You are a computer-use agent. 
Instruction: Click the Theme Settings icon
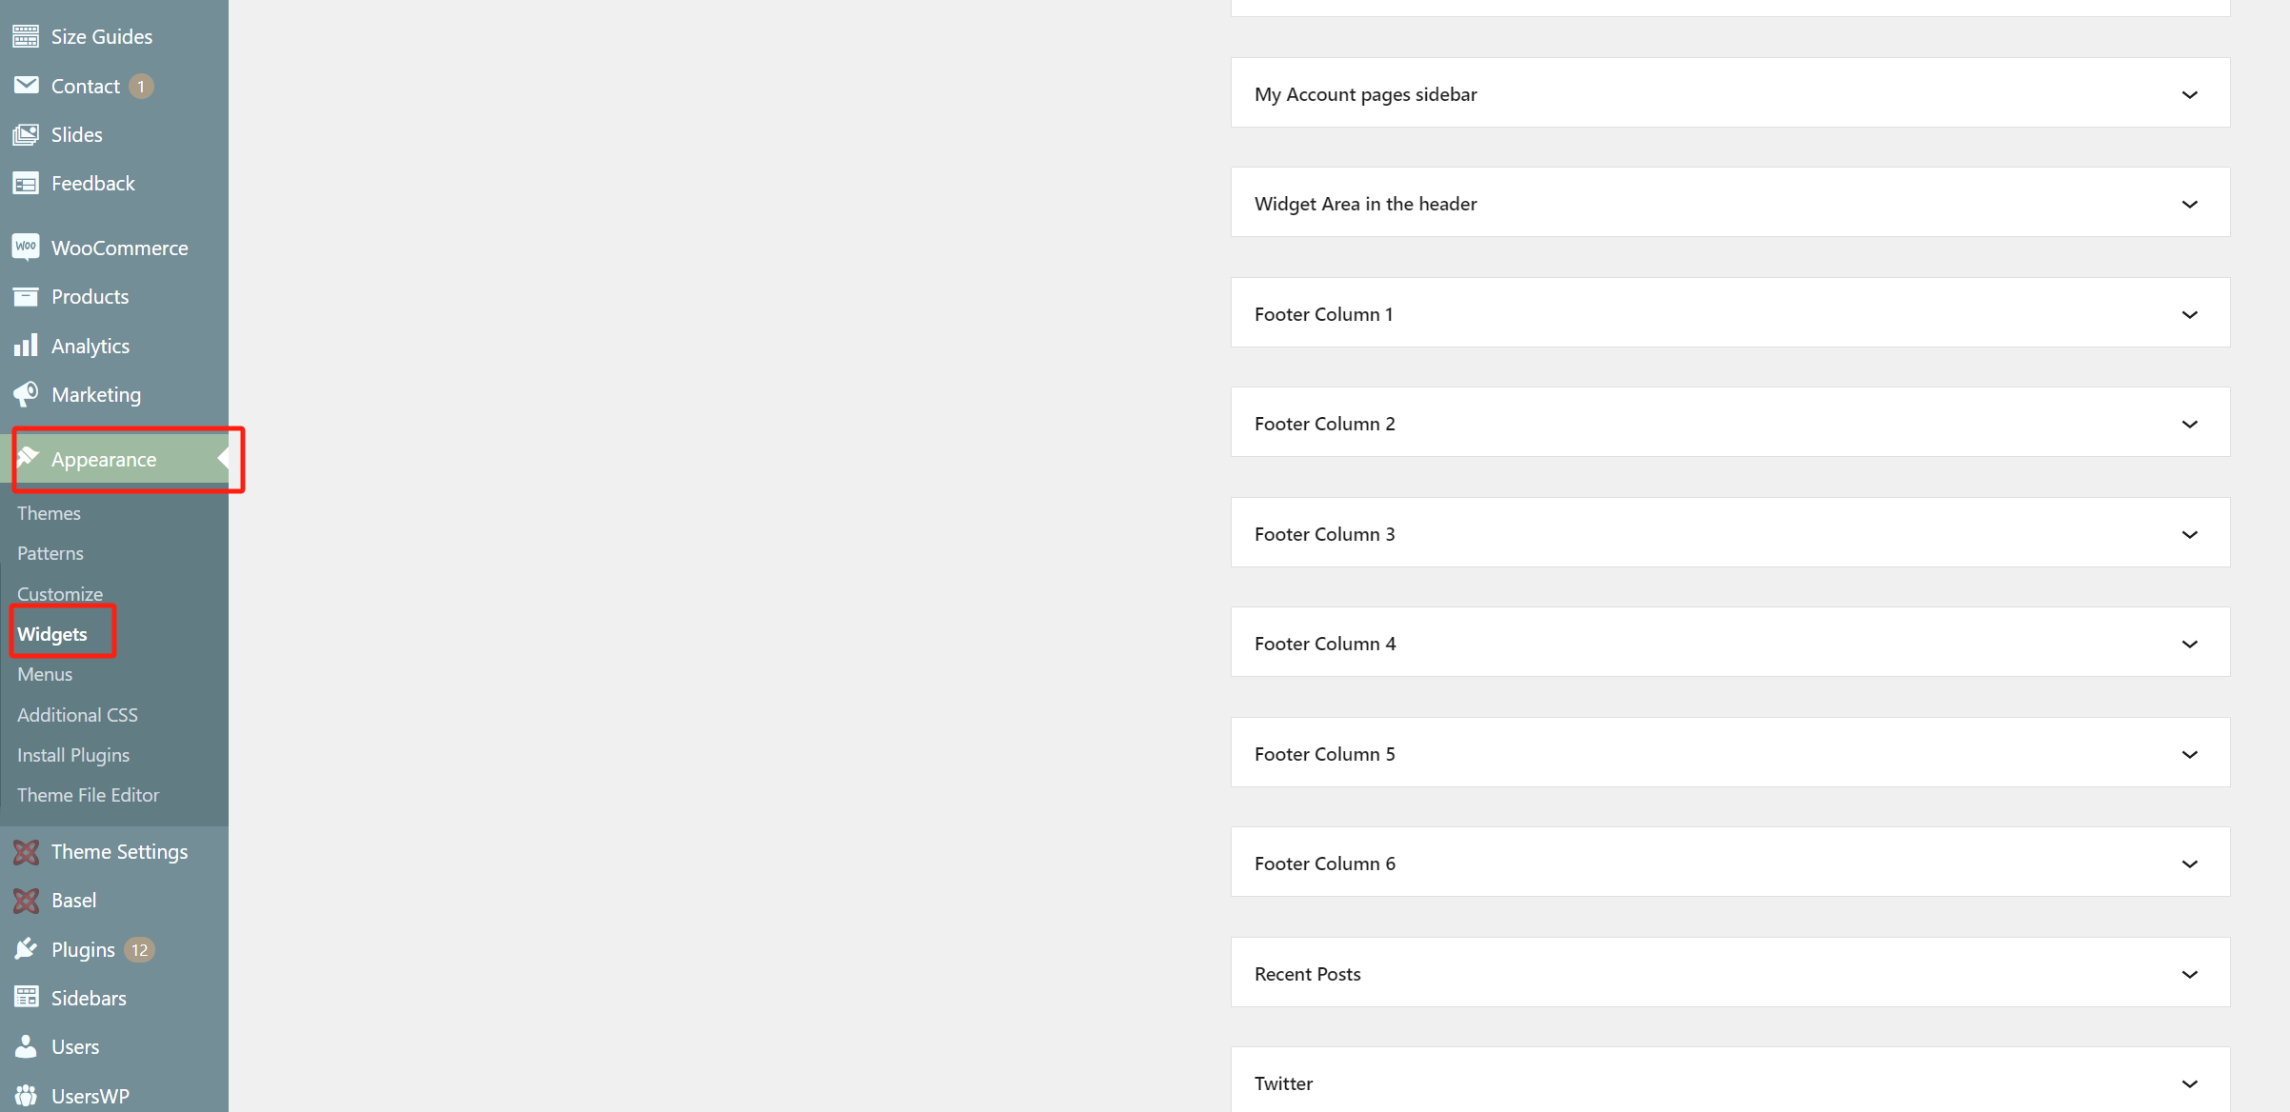click(x=26, y=852)
